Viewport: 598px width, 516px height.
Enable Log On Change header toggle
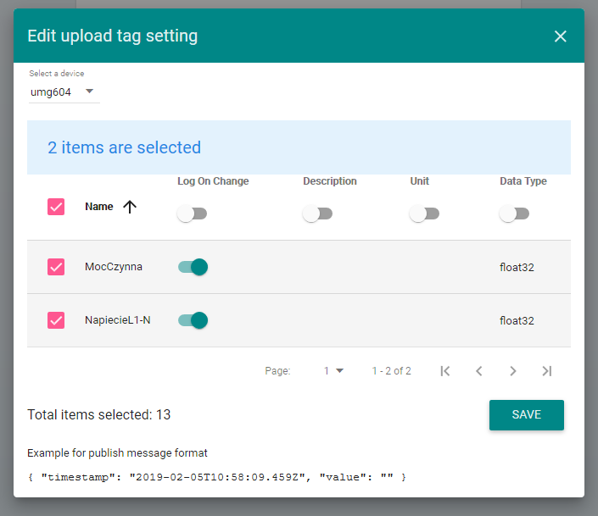192,214
